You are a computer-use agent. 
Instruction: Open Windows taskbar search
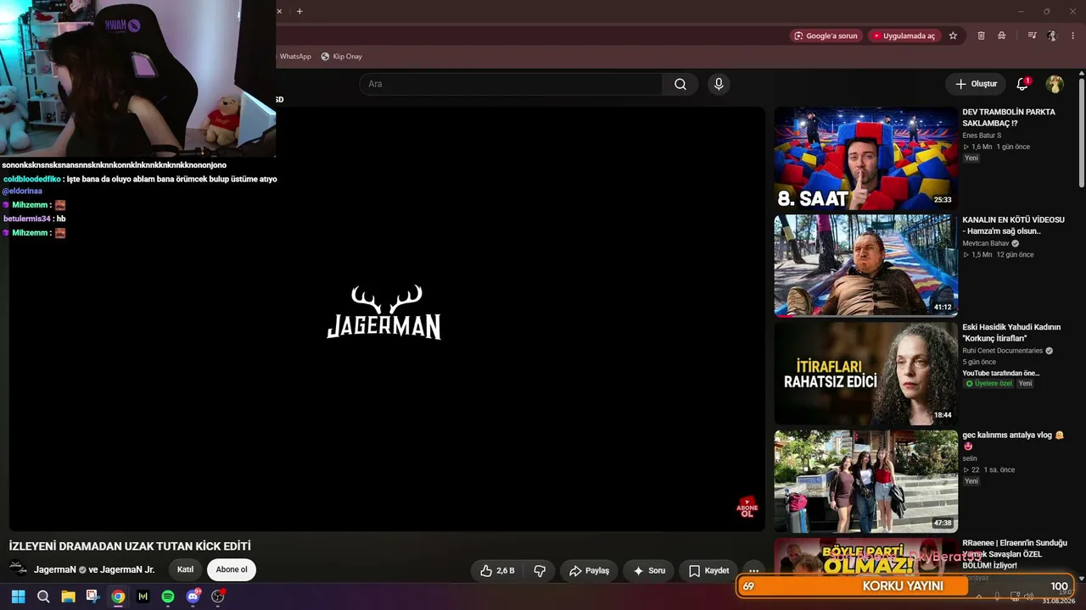[43, 596]
